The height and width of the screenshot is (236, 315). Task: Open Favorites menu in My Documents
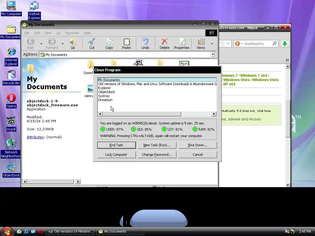tap(72, 33)
